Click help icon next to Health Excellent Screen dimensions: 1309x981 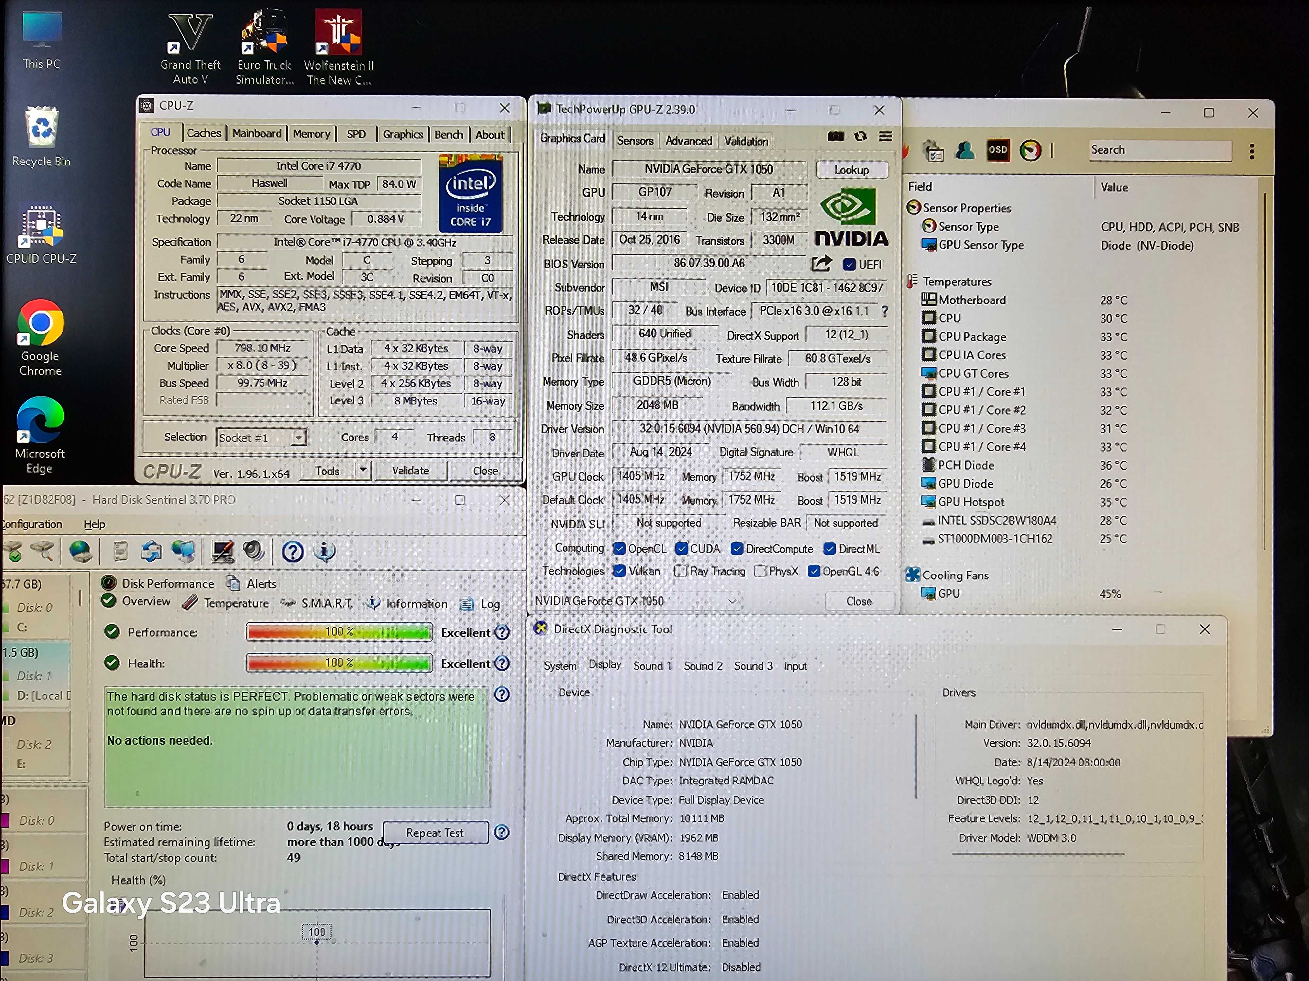click(x=502, y=663)
